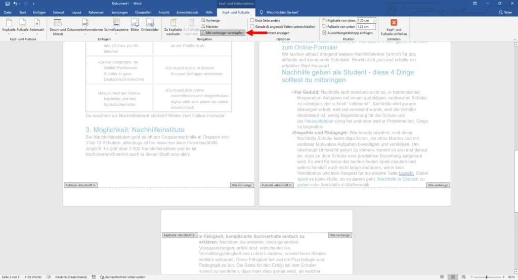Click the save icon in title bar
Screen dimensions: 518x280
(7, 4)
